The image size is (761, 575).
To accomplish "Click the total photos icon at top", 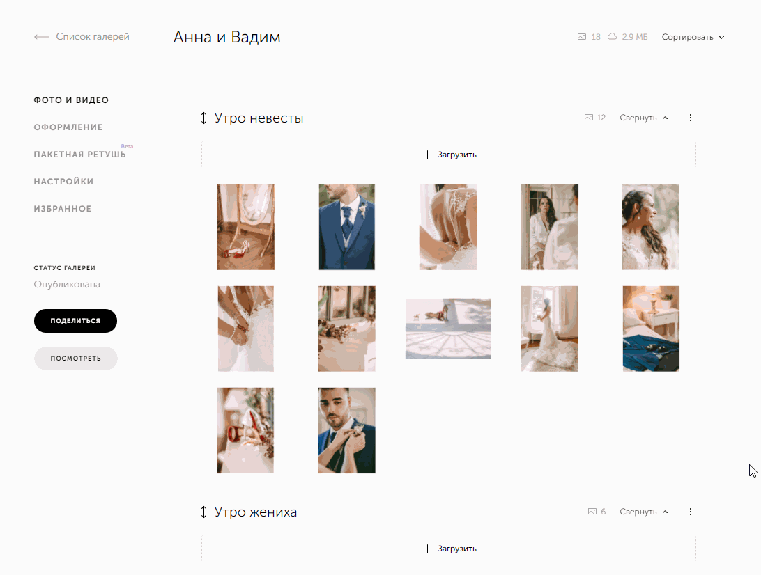I will pyautogui.click(x=582, y=37).
